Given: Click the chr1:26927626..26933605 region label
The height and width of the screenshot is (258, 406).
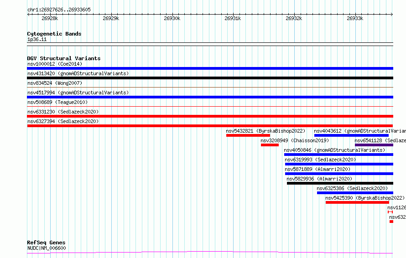Looking at the screenshot, I should [x=59, y=10].
